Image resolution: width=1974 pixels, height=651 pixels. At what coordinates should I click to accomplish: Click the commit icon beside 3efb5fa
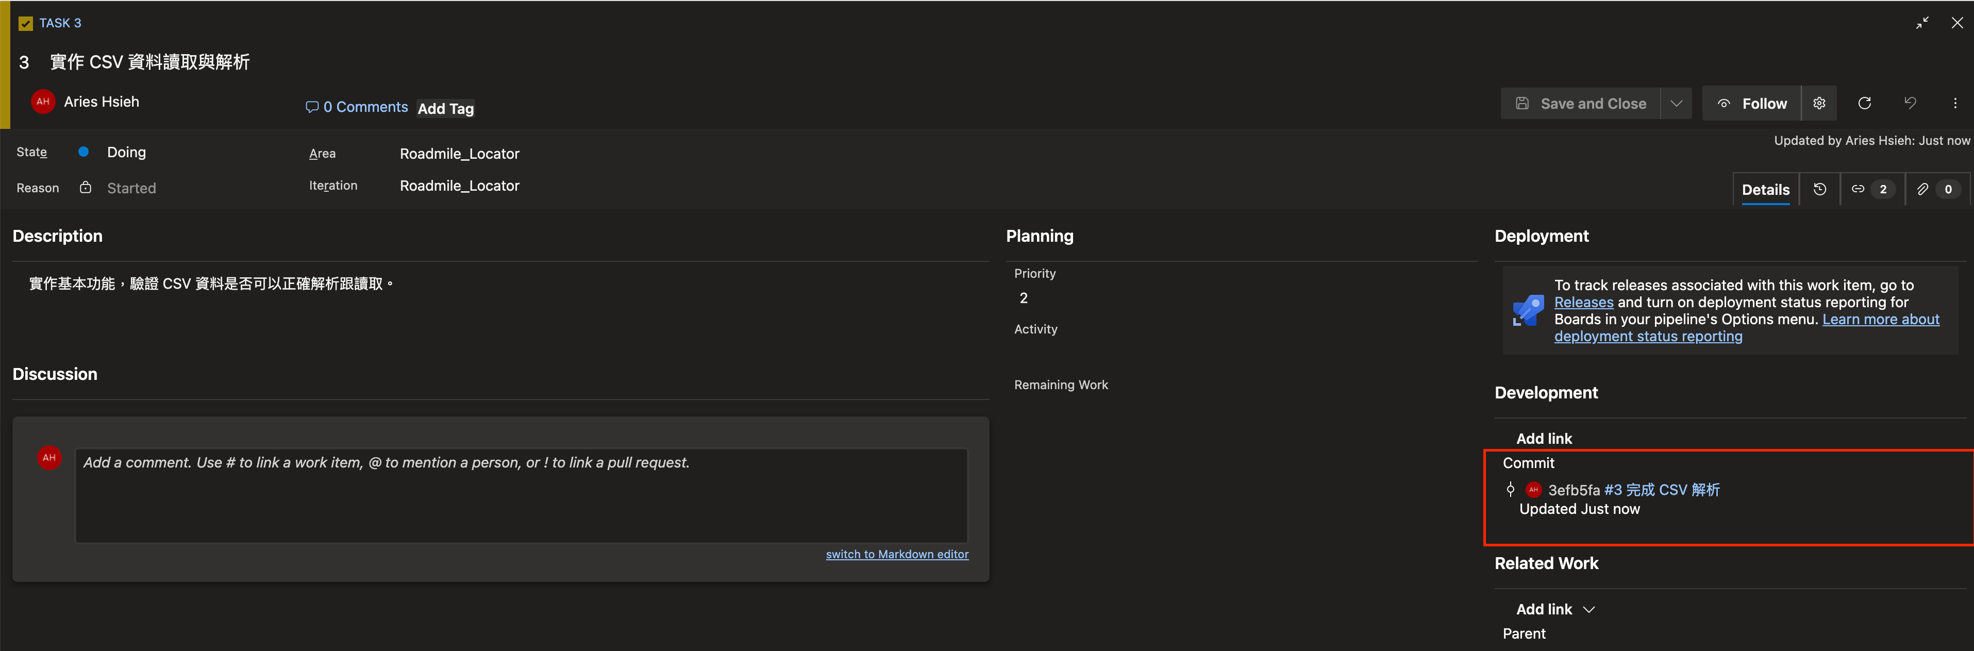click(1510, 490)
